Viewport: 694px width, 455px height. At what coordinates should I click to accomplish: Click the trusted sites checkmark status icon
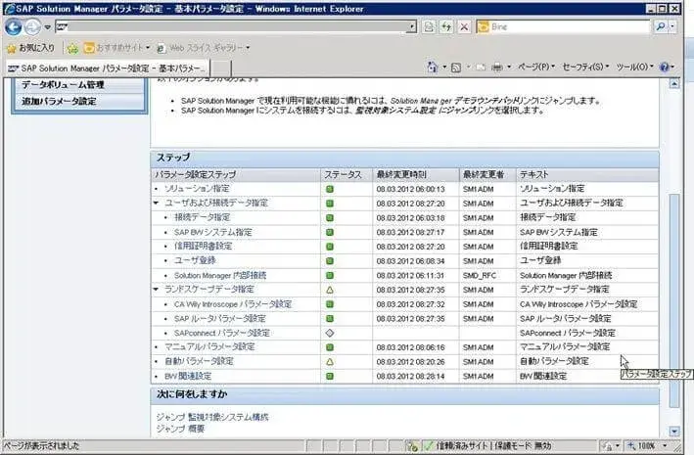429,446
